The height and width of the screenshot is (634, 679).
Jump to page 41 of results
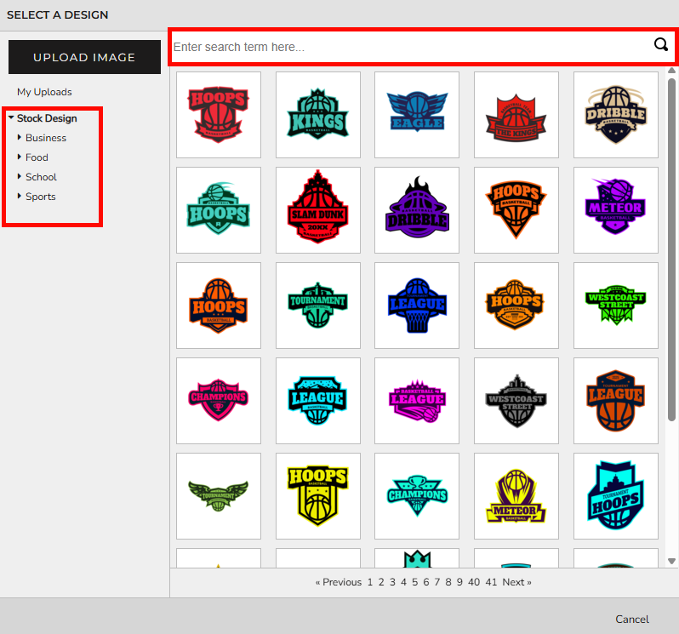tap(491, 582)
